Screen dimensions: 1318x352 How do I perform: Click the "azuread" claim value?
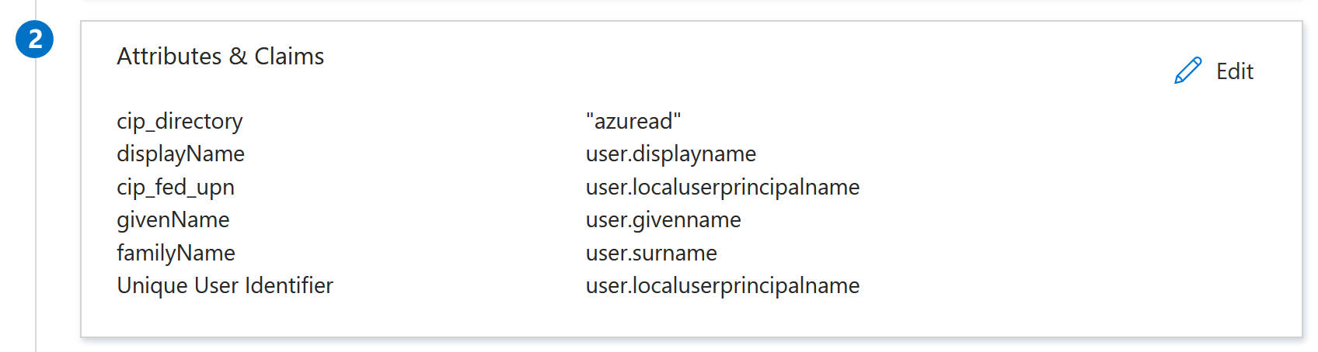[x=633, y=121]
